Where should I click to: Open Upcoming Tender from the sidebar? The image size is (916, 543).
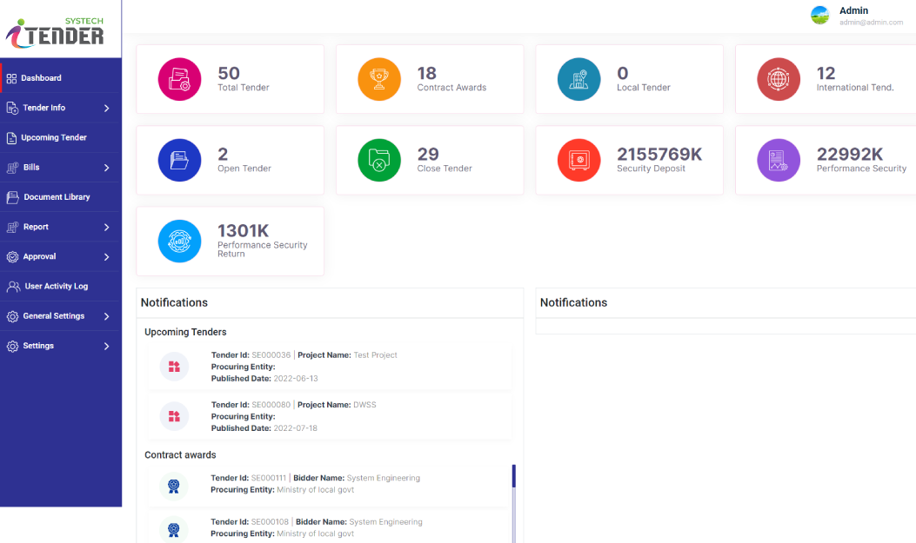(53, 138)
